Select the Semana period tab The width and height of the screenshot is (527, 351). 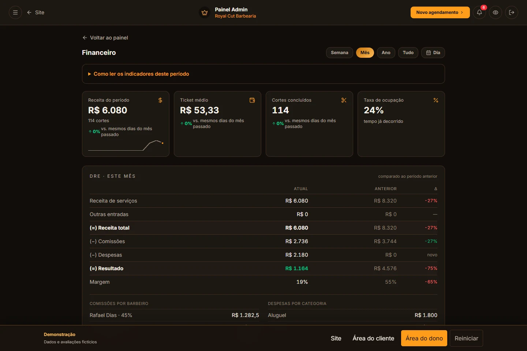pyautogui.click(x=340, y=53)
